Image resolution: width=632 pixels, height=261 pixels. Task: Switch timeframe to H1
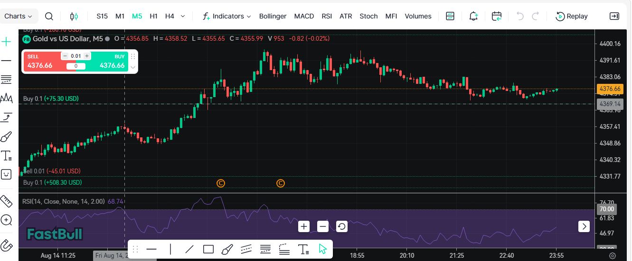tap(153, 16)
